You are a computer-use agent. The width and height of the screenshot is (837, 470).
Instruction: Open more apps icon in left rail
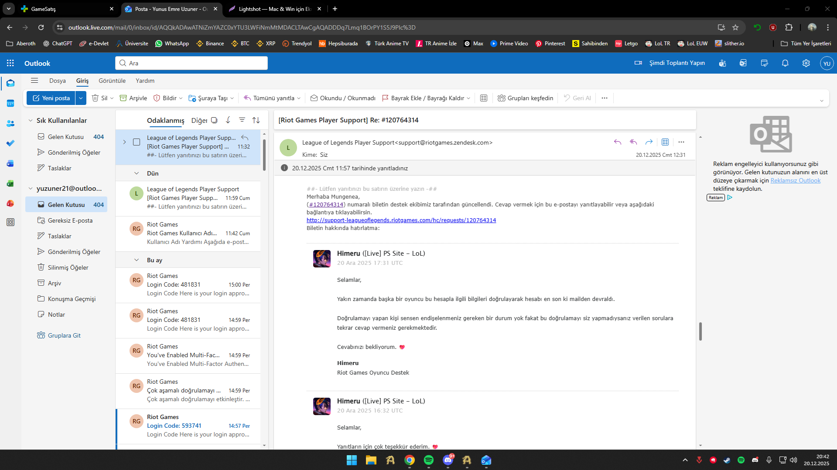pos(10,223)
